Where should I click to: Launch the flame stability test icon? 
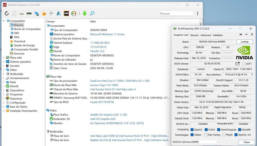click(x=44, y=13)
